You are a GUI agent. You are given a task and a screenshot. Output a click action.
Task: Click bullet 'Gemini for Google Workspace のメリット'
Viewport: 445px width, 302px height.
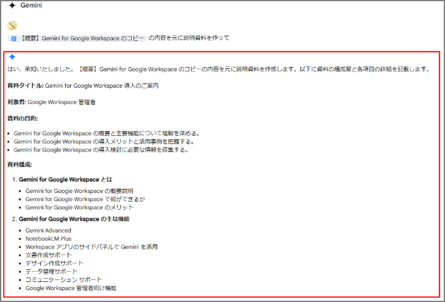(80, 207)
